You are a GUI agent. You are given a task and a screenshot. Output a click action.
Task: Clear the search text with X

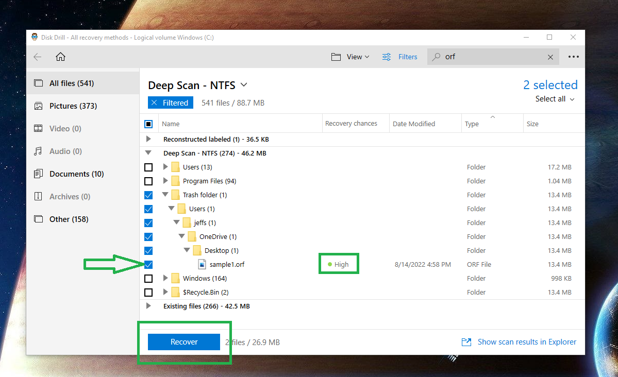[550, 57]
